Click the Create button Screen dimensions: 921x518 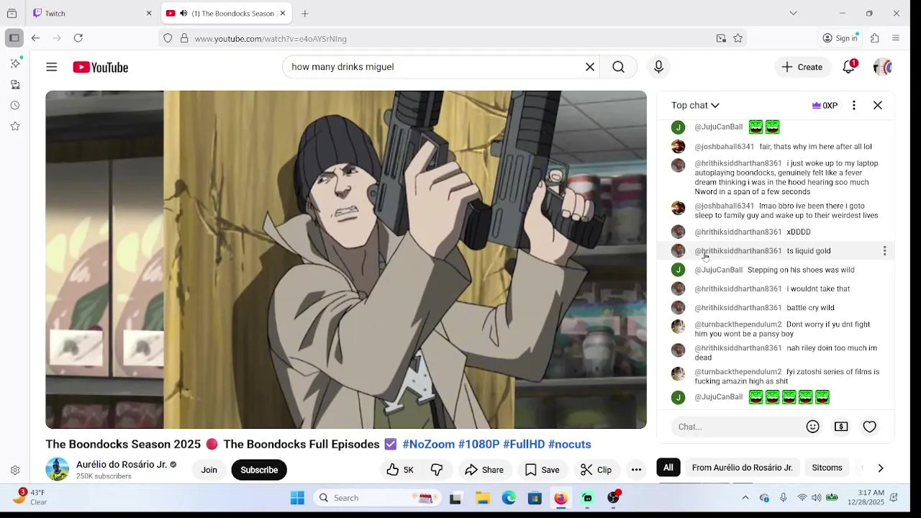(802, 67)
